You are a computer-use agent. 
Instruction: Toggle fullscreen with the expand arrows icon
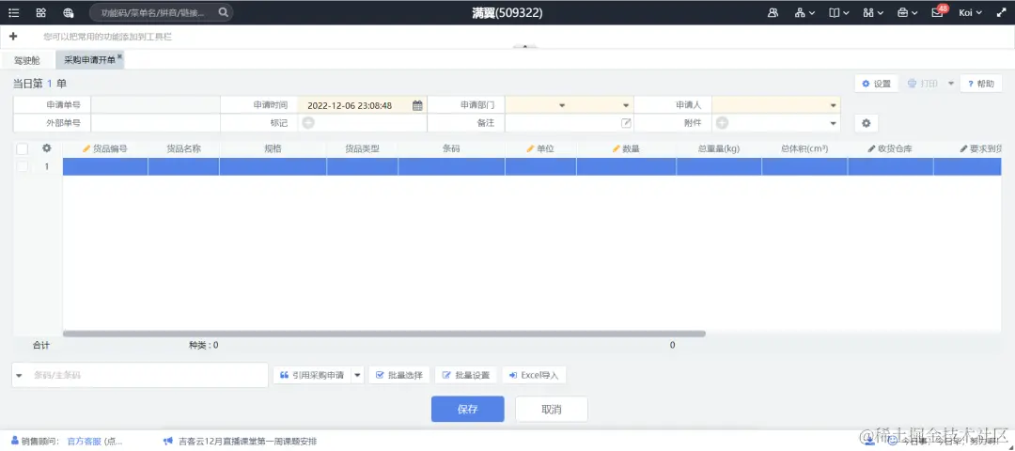coord(1002,12)
